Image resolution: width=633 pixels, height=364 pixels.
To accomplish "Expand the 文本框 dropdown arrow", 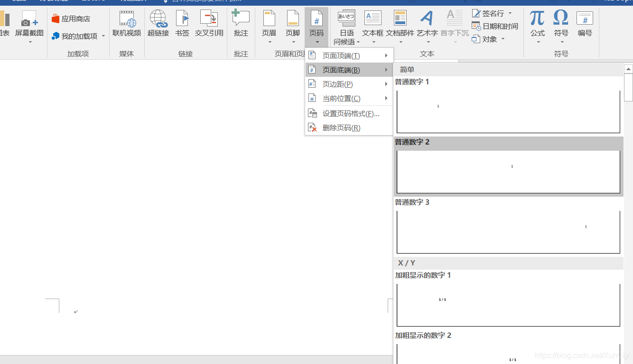I will [x=373, y=42].
